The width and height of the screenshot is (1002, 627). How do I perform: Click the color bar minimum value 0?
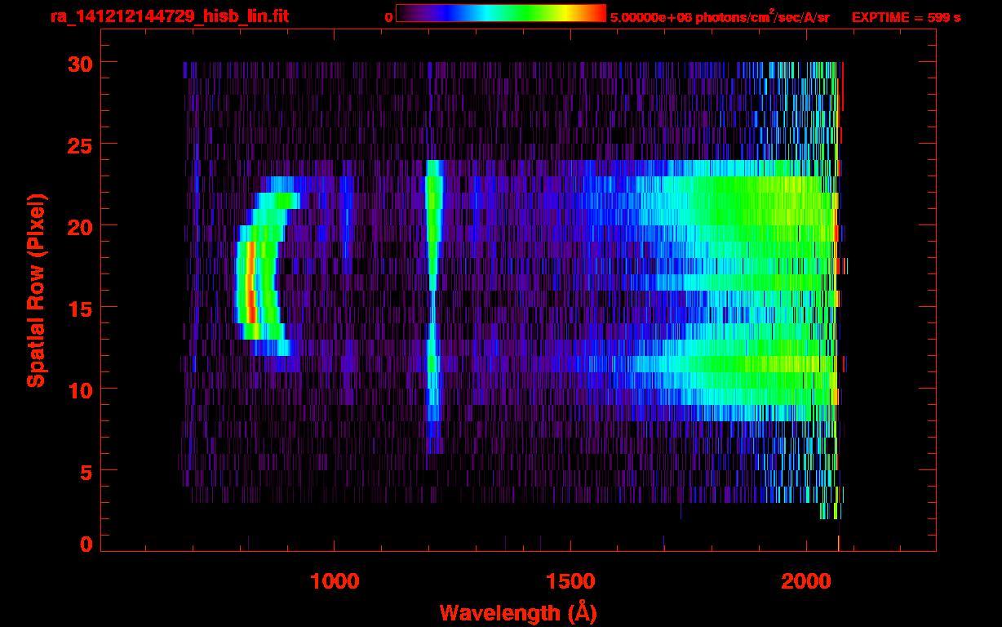tap(389, 17)
